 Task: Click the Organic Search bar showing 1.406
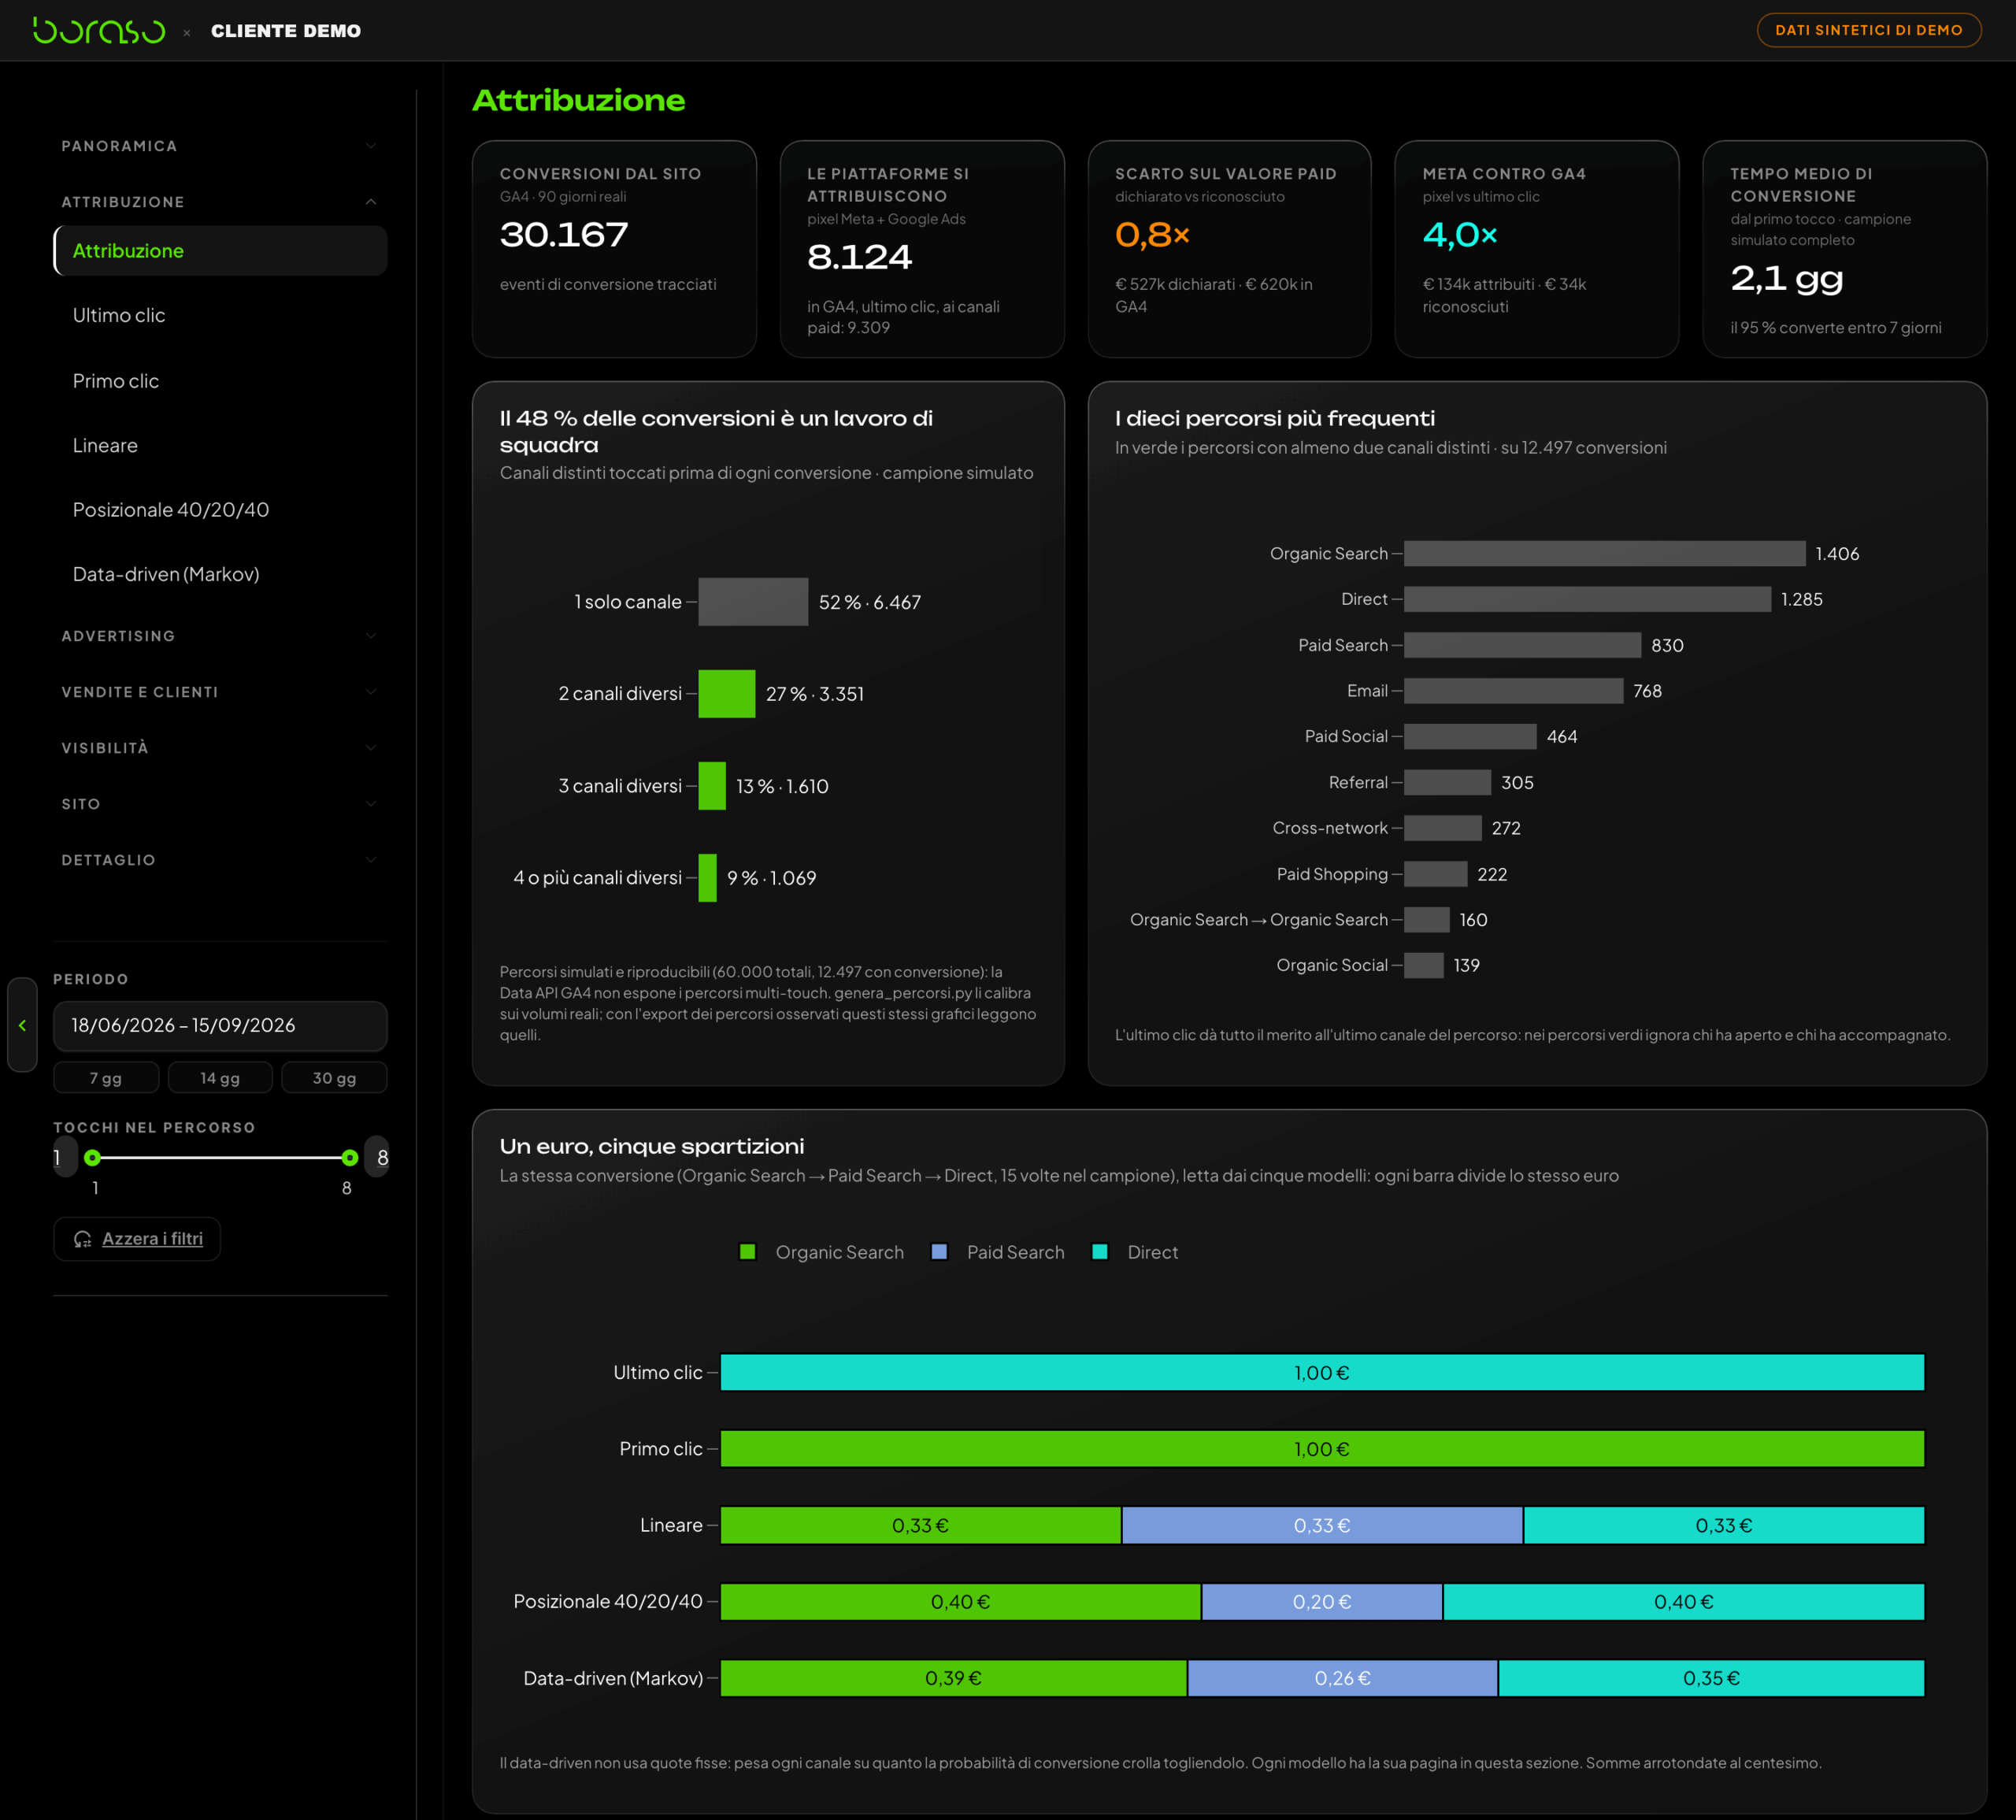point(1604,554)
